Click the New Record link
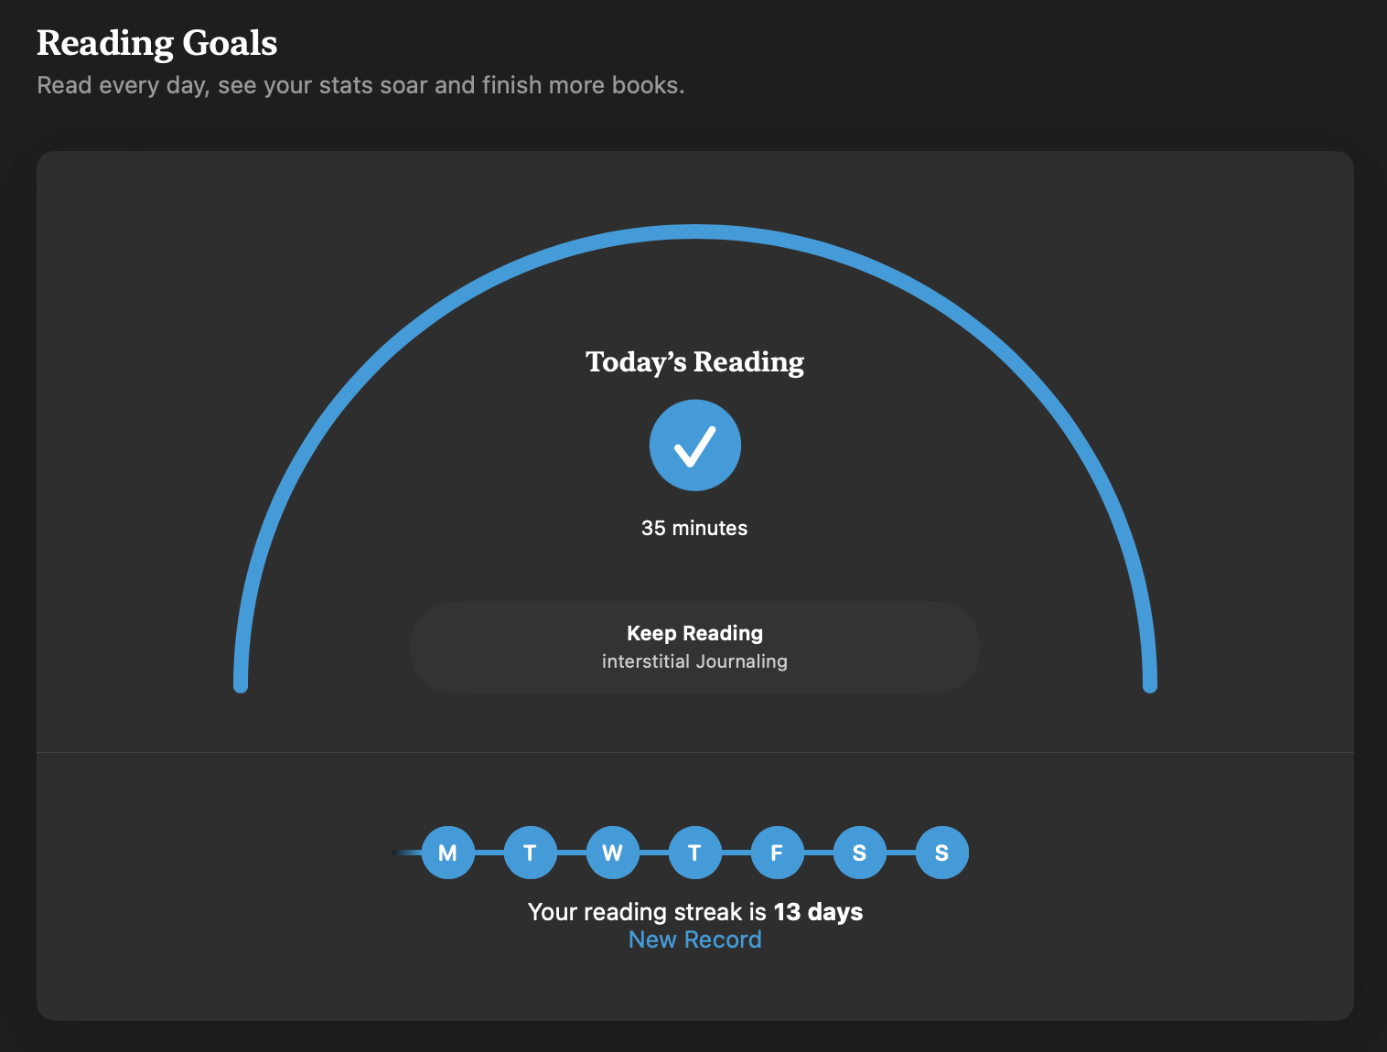1387x1052 pixels. (695, 939)
